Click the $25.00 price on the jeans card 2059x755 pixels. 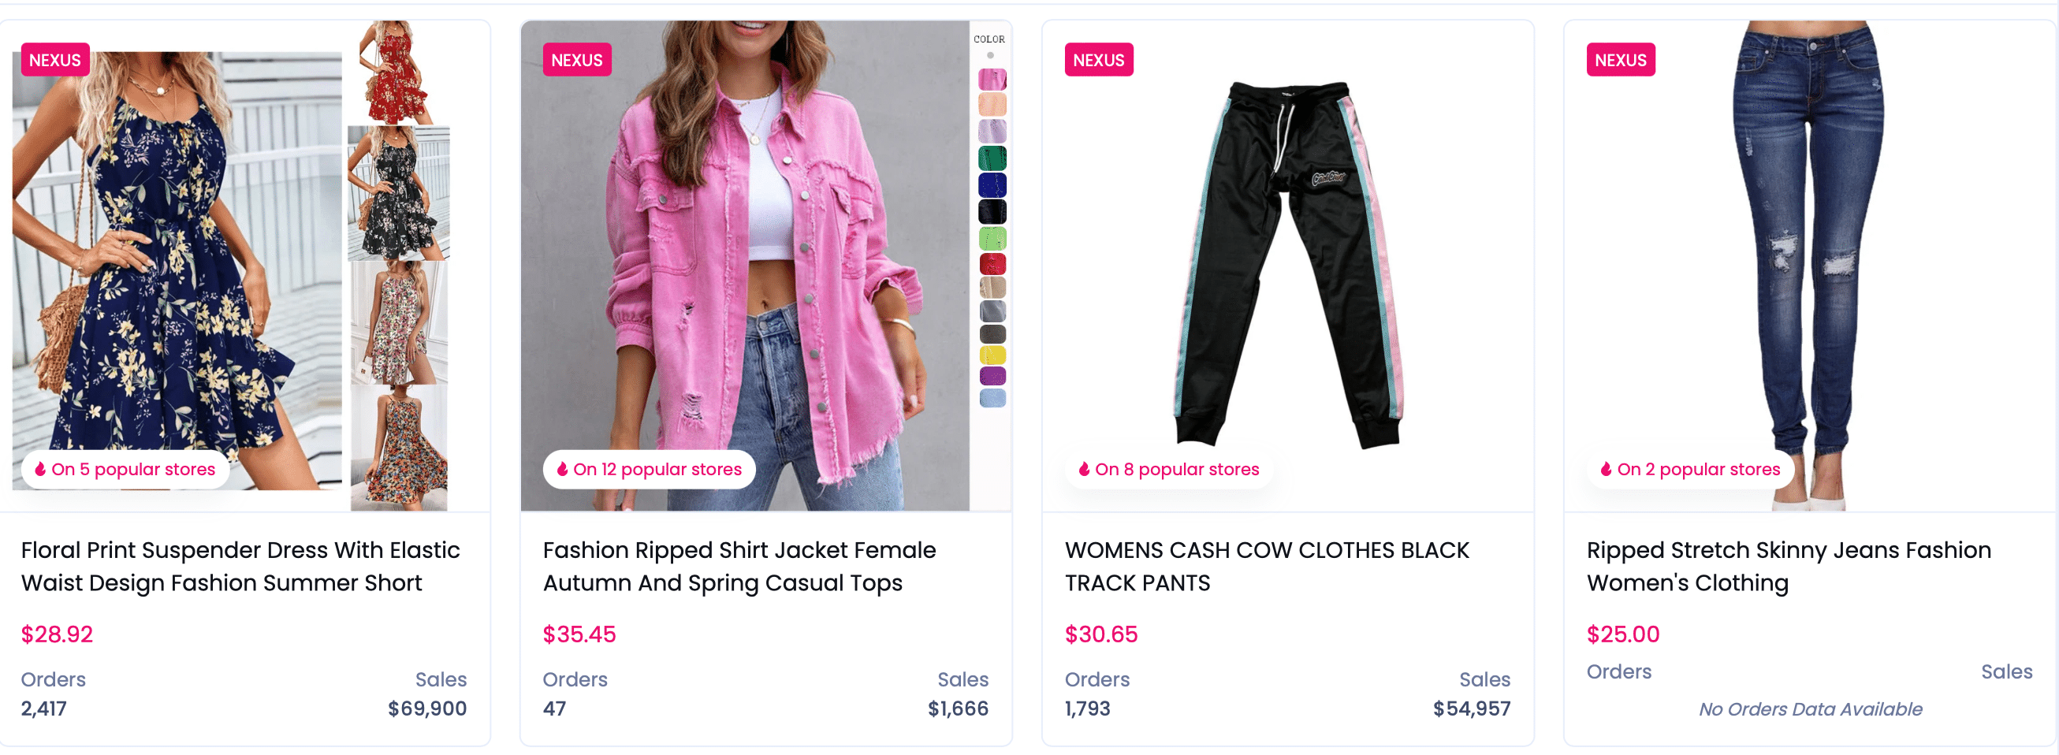[1622, 634]
